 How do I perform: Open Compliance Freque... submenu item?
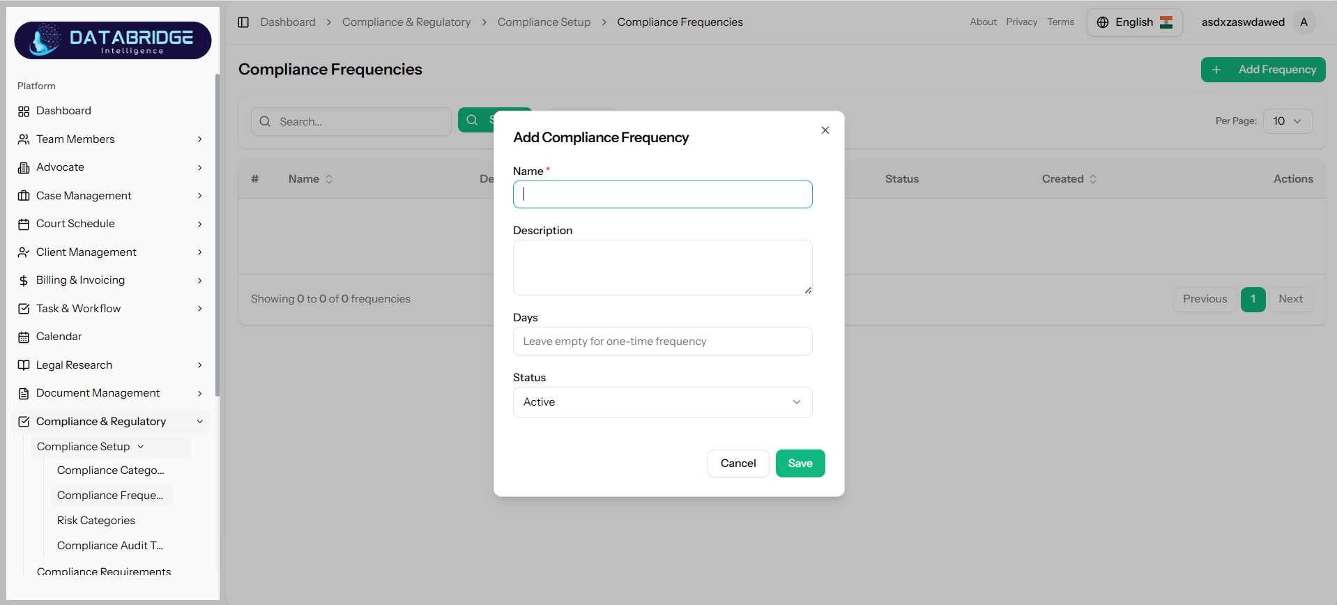111,496
